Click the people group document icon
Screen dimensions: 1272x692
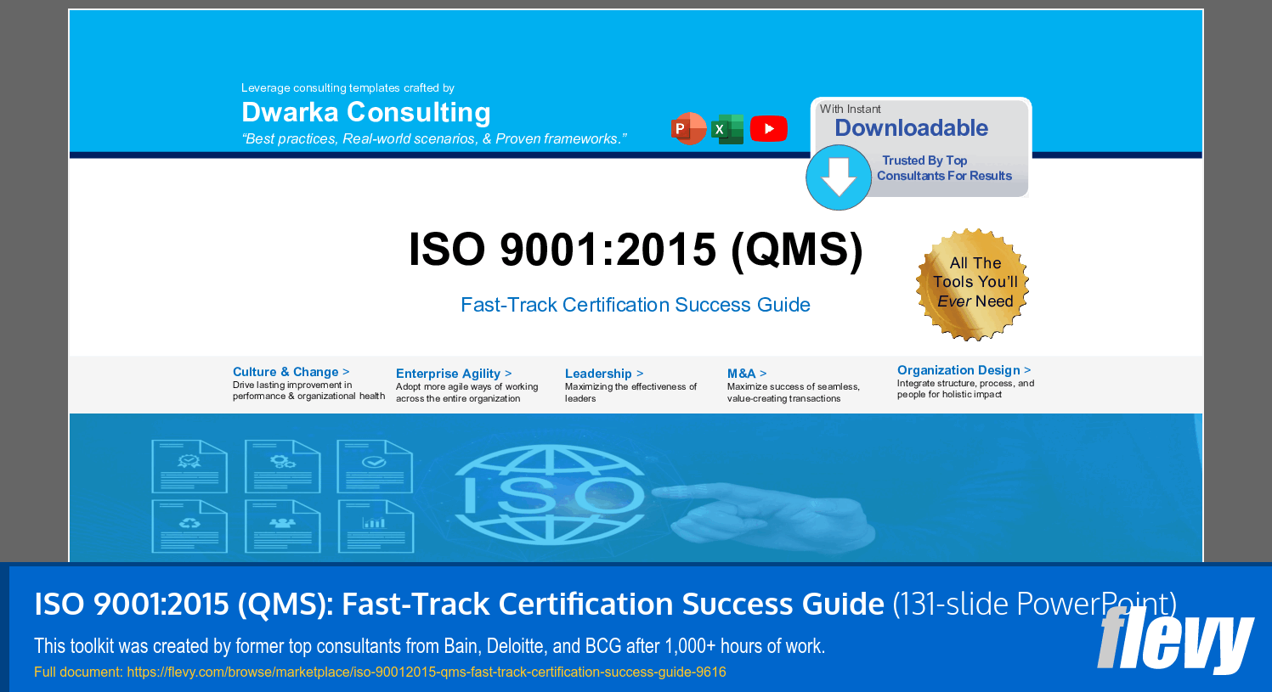click(x=282, y=526)
